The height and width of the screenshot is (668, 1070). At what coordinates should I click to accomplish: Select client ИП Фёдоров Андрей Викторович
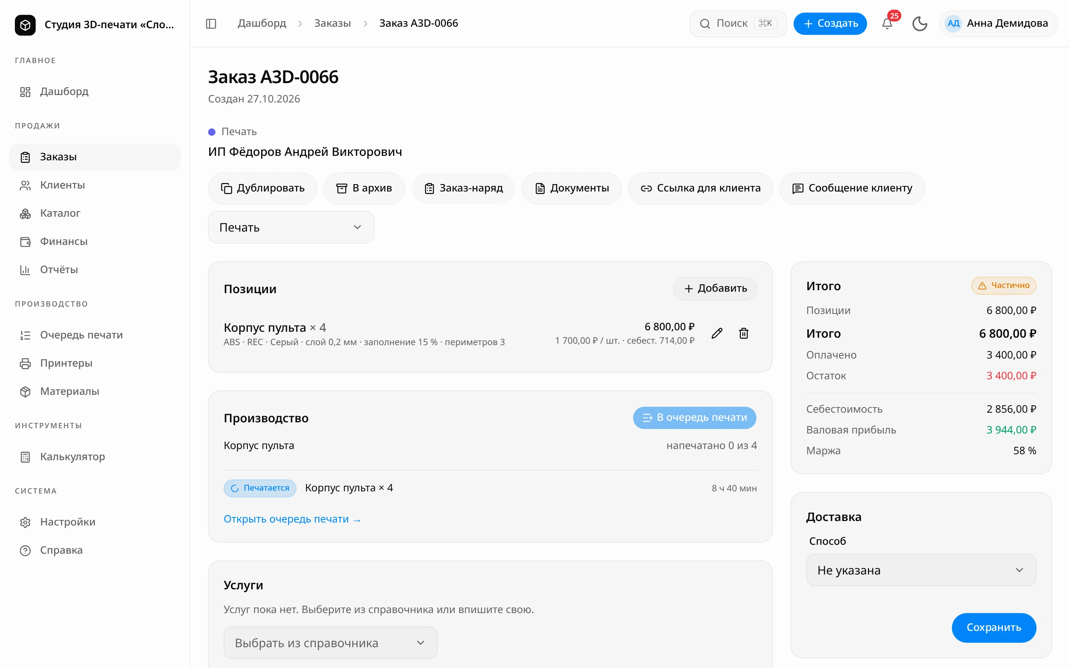(x=305, y=151)
